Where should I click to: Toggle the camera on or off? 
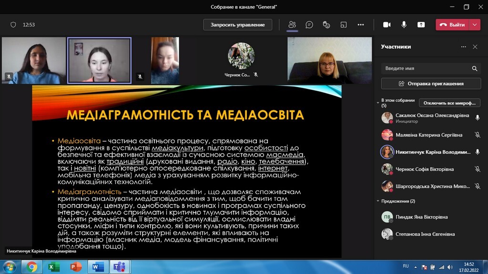point(386,25)
